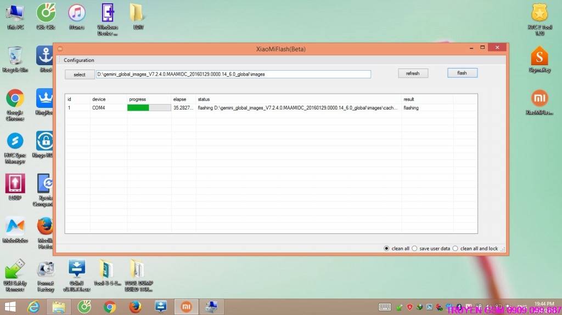This screenshot has height=315, width=562.
Task: Open the touch keyboard tray icon
Action: [385, 307]
